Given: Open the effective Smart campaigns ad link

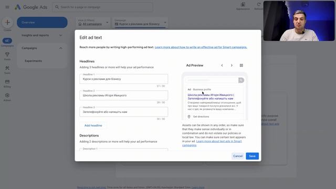Looking at the screenshot, I should (x=201, y=47).
